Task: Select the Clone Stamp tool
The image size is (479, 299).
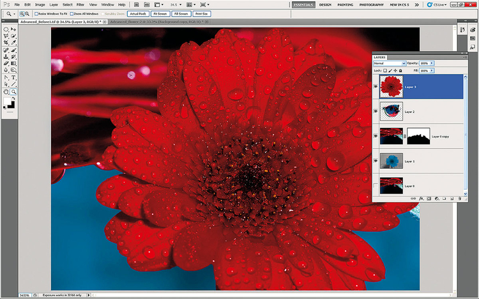Action: 6,57
